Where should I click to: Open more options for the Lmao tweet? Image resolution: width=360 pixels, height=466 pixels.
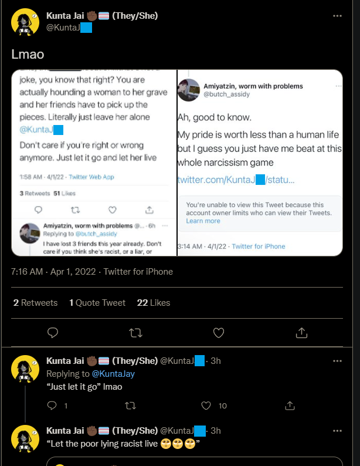337,16
